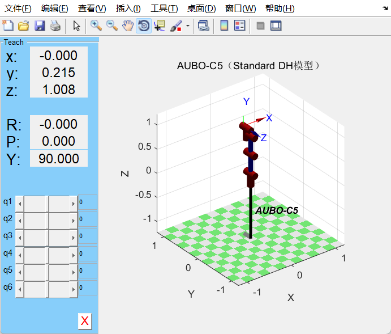Click the Insert Colorbar icon
Viewport: 391px width, 334px height.
(x=224, y=26)
